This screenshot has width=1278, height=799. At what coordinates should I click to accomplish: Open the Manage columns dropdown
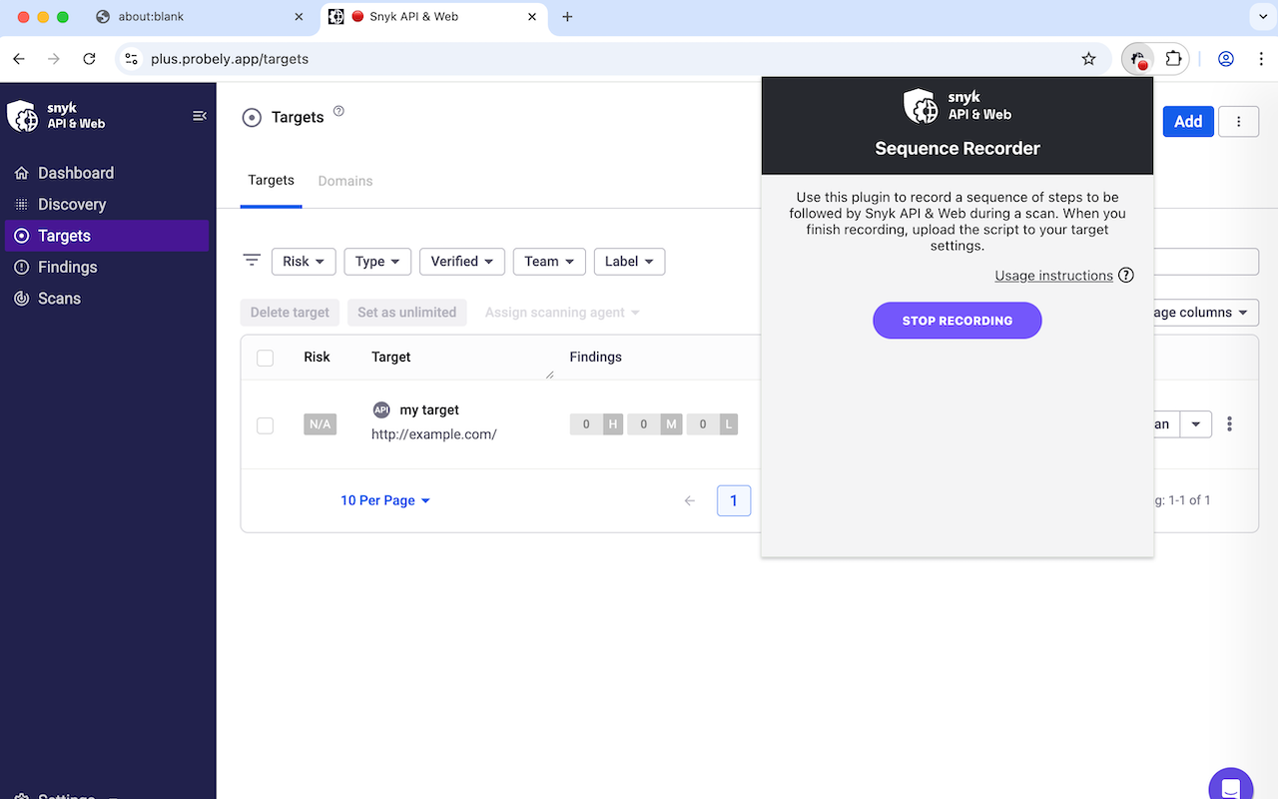click(x=1205, y=313)
